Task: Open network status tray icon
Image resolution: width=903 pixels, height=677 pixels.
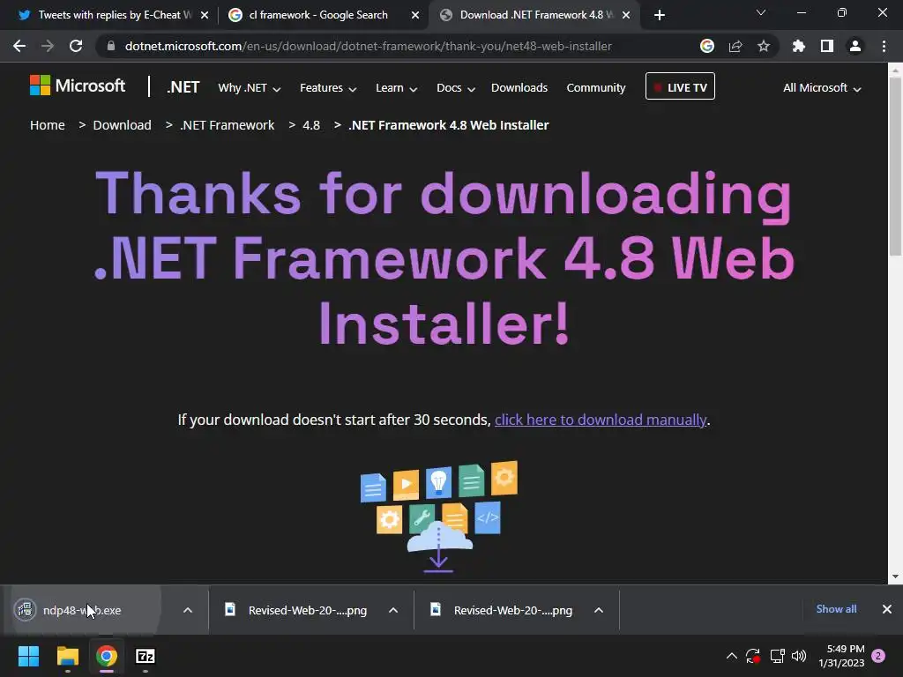Action: pos(777,656)
